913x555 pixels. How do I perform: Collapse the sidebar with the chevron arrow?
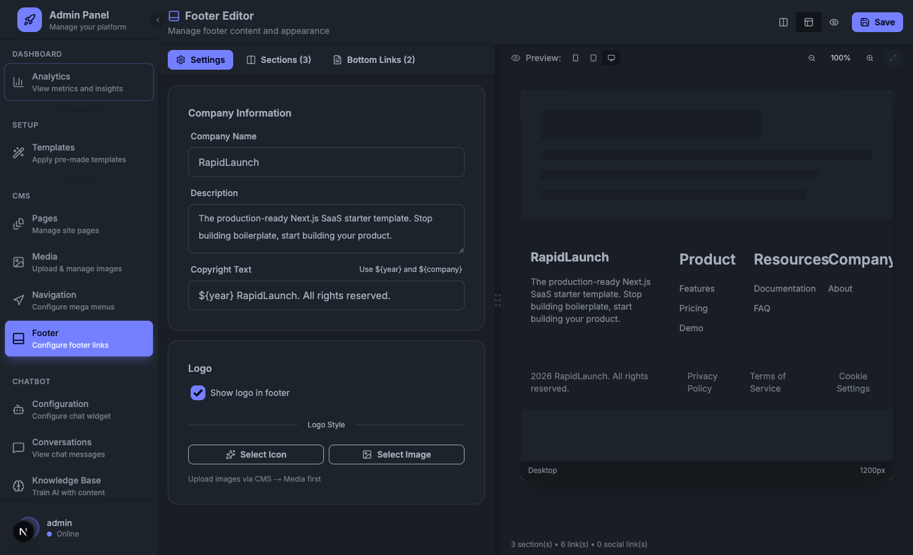point(158,20)
